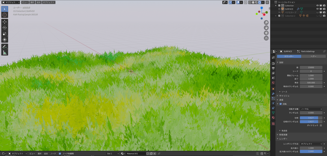Hide Collection with its eye icon
This screenshot has height=156, width=327.
pyautogui.click(x=317, y=5)
